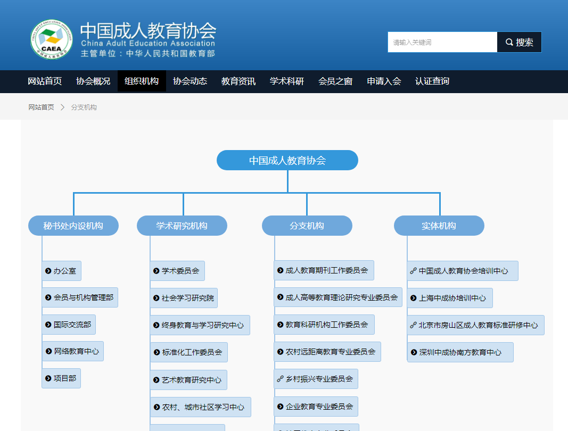The height and width of the screenshot is (431, 568).
Task: Open the 认证查询 menu item
Action: [x=432, y=81]
